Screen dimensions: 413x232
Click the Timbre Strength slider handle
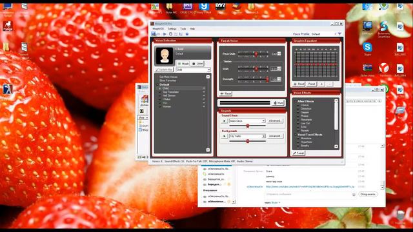(267, 79)
